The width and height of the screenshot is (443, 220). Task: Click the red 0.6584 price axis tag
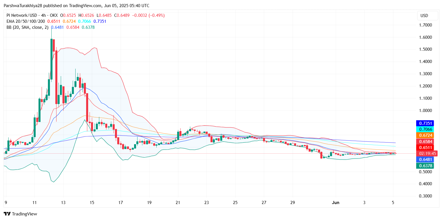tap(425, 141)
